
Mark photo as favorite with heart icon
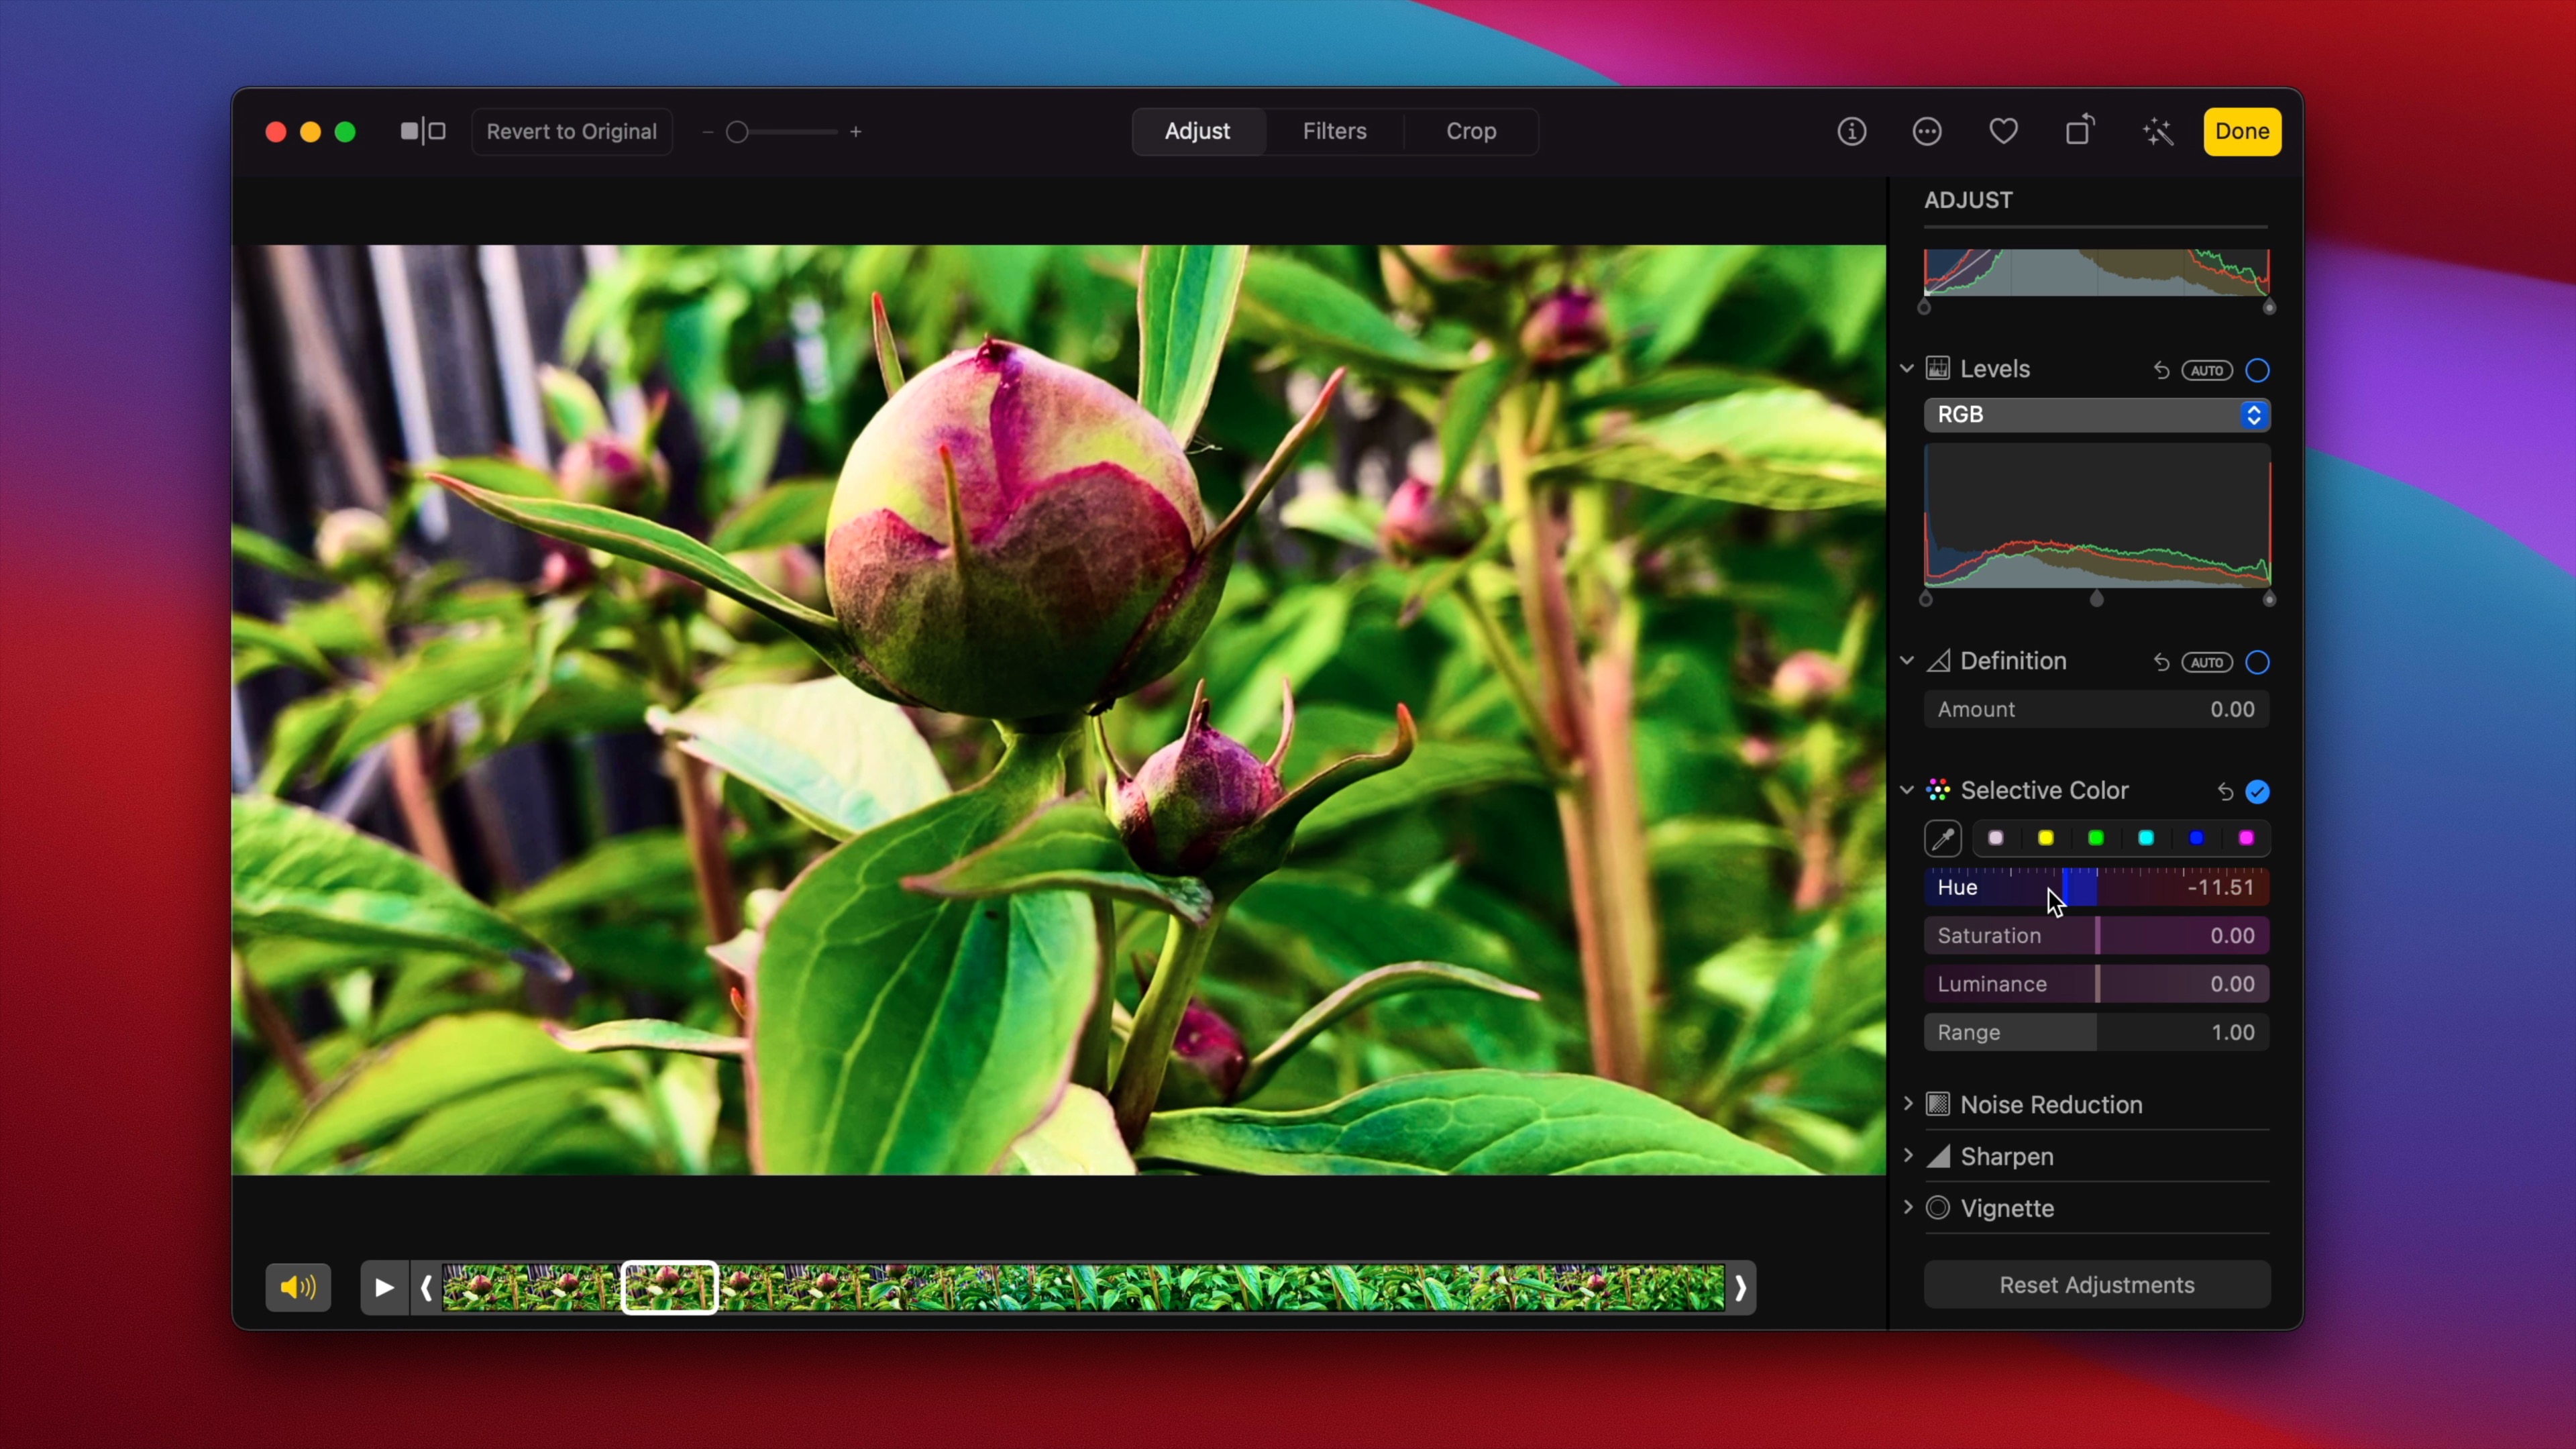[2003, 131]
